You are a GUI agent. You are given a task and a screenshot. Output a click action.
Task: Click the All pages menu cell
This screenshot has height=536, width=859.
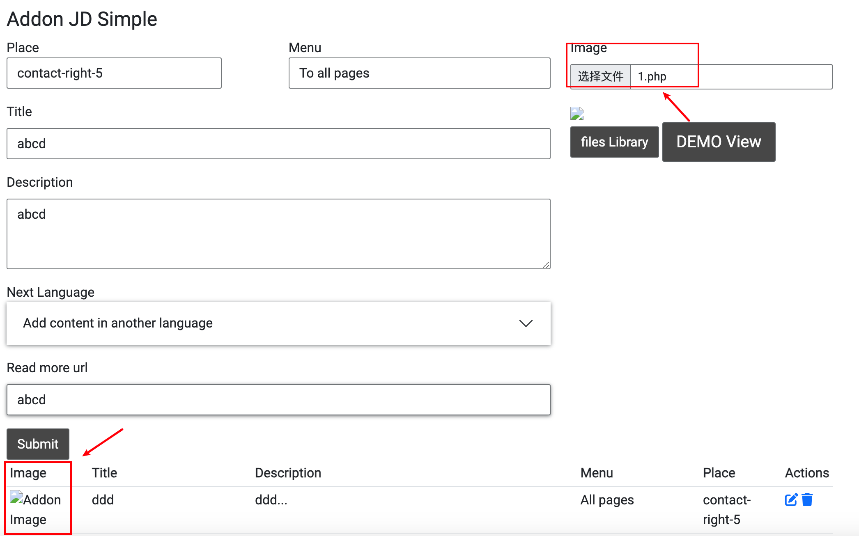(607, 500)
